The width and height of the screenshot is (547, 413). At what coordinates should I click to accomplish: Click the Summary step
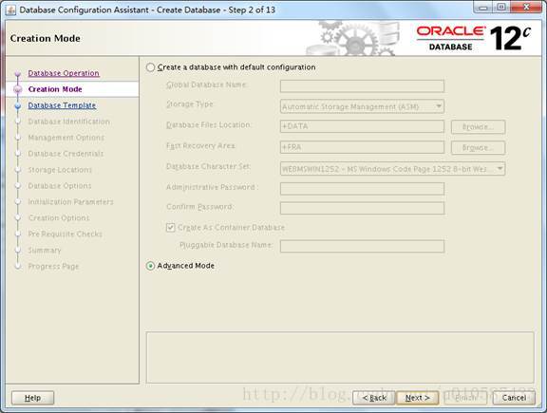pyautogui.click(x=45, y=250)
